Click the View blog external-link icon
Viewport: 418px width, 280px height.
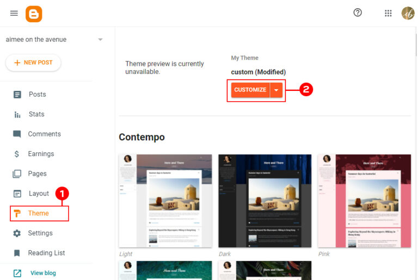(x=17, y=273)
